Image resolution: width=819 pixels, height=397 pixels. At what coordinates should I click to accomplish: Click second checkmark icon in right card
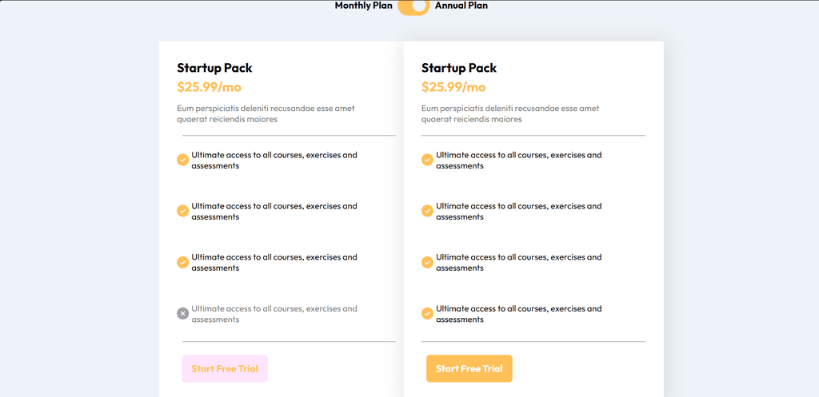pos(427,211)
